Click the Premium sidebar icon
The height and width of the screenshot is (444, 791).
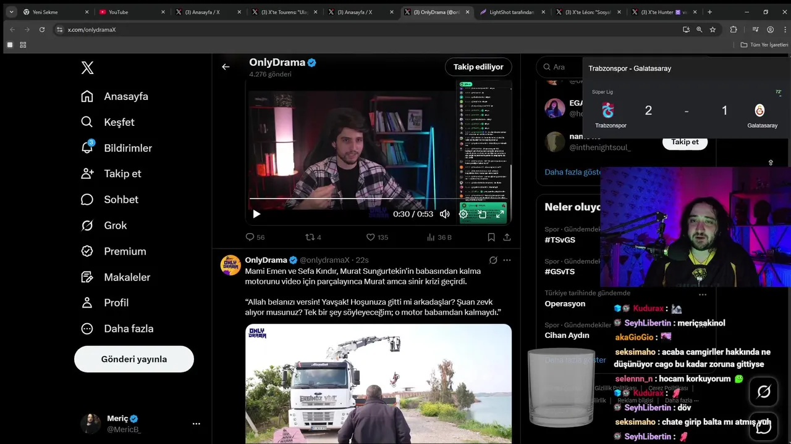pos(87,251)
